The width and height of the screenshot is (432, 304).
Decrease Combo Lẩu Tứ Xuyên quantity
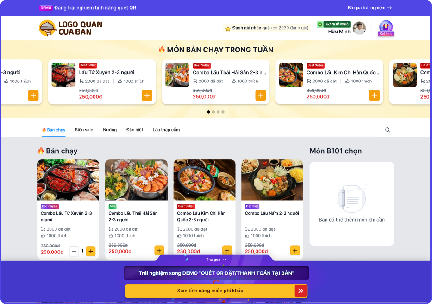(x=74, y=251)
